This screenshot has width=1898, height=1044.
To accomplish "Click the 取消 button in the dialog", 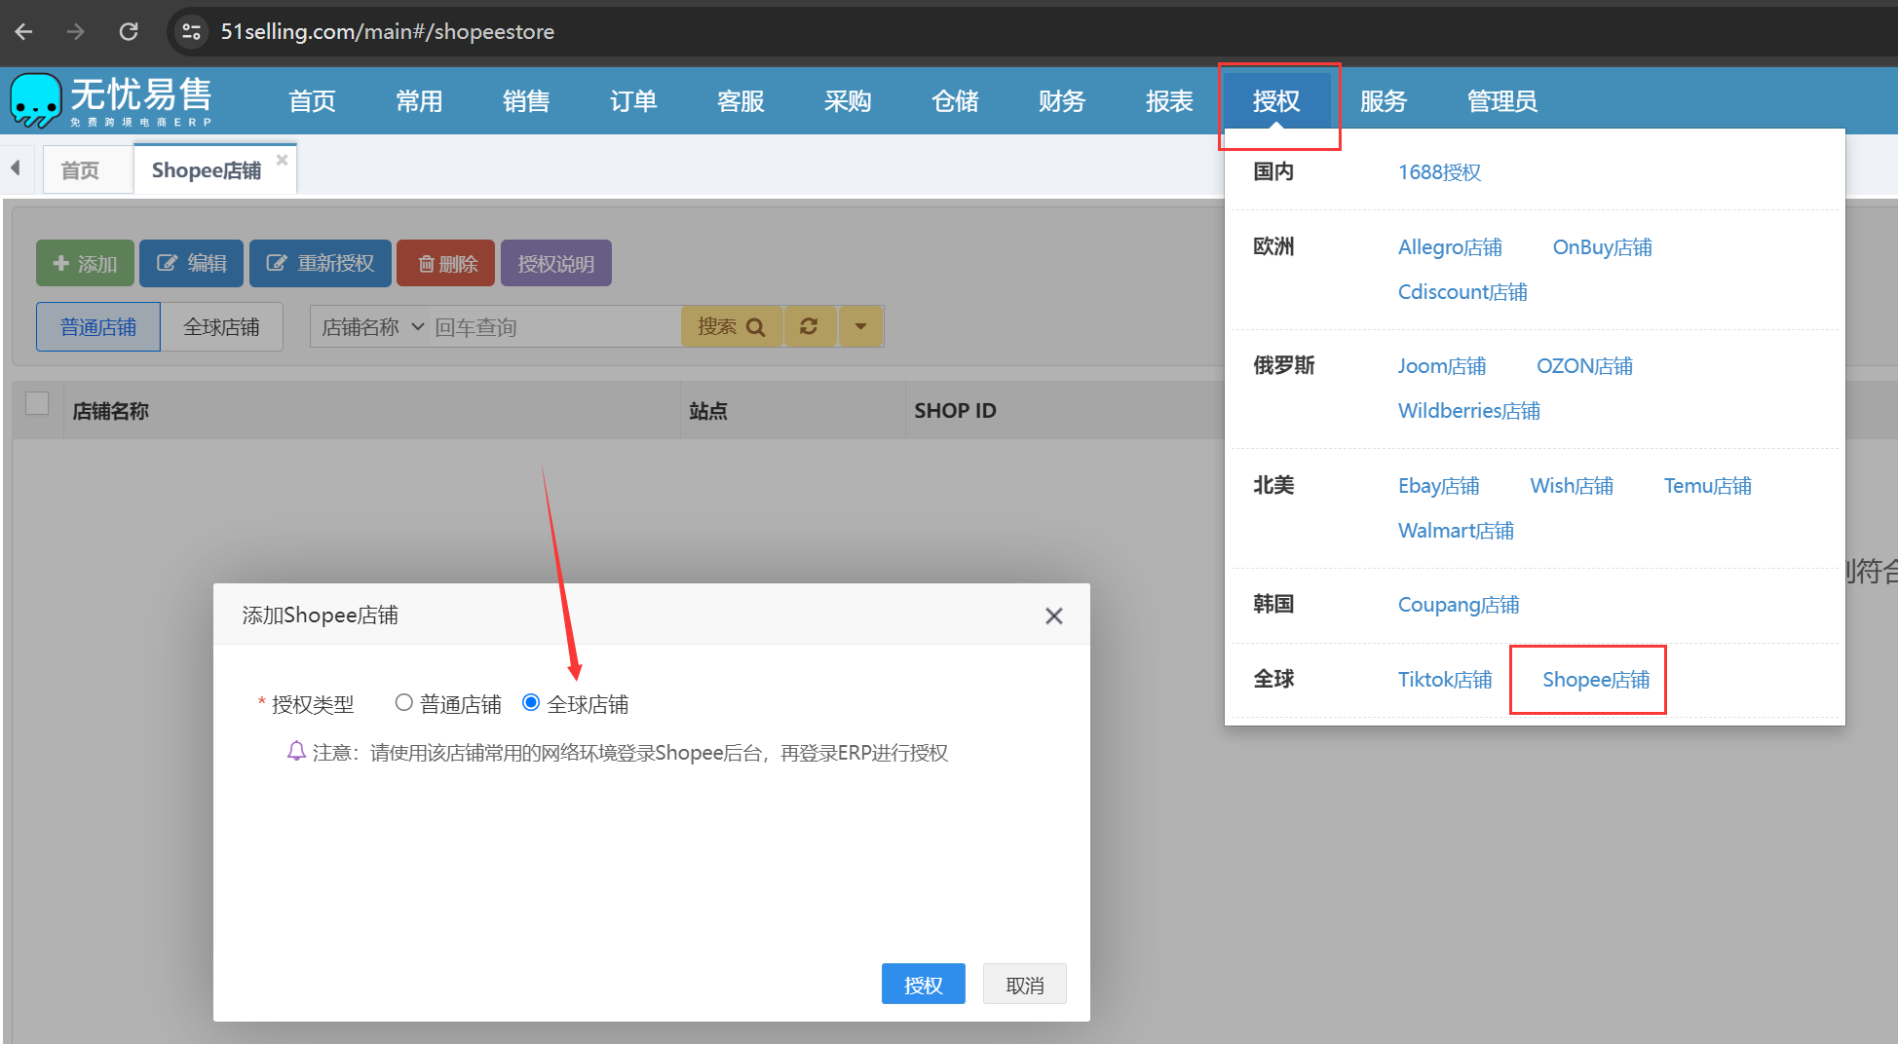I will pos(1025,984).
